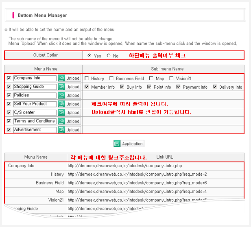Click the green Upload icon beside Policies
The image size is (251, 227).
coord(61,95)
